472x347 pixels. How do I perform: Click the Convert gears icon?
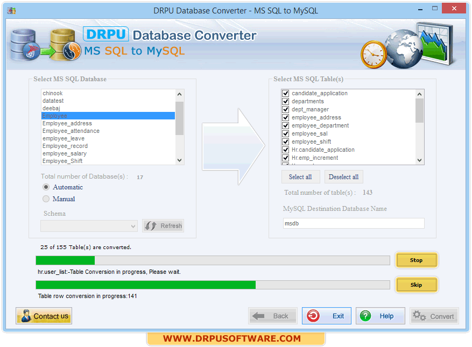coord(419,316)
